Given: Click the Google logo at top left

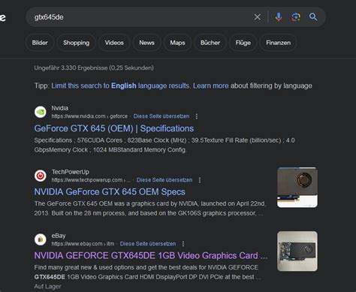Looking at the screenshot, I should pos(2,17).
